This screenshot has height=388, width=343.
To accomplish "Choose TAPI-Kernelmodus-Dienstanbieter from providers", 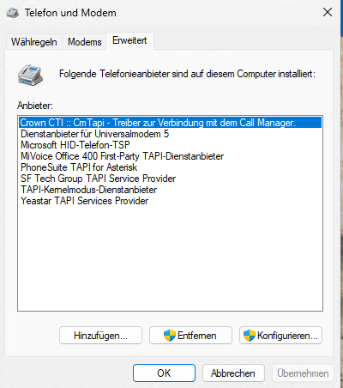I will point(171,190).
